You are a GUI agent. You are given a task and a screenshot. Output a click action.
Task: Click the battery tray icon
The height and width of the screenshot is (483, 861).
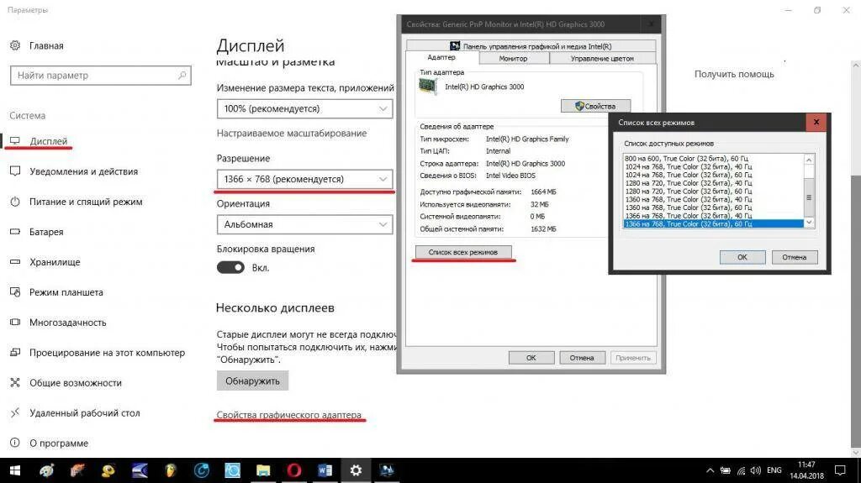point(726,470)
